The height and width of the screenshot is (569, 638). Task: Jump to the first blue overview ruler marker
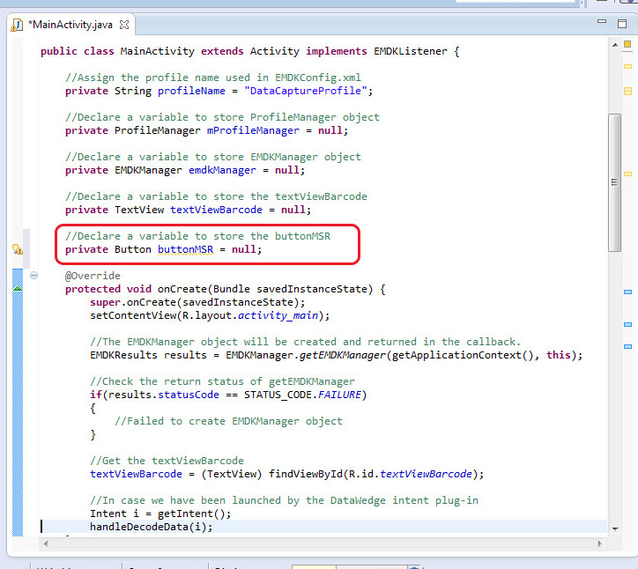627,292
